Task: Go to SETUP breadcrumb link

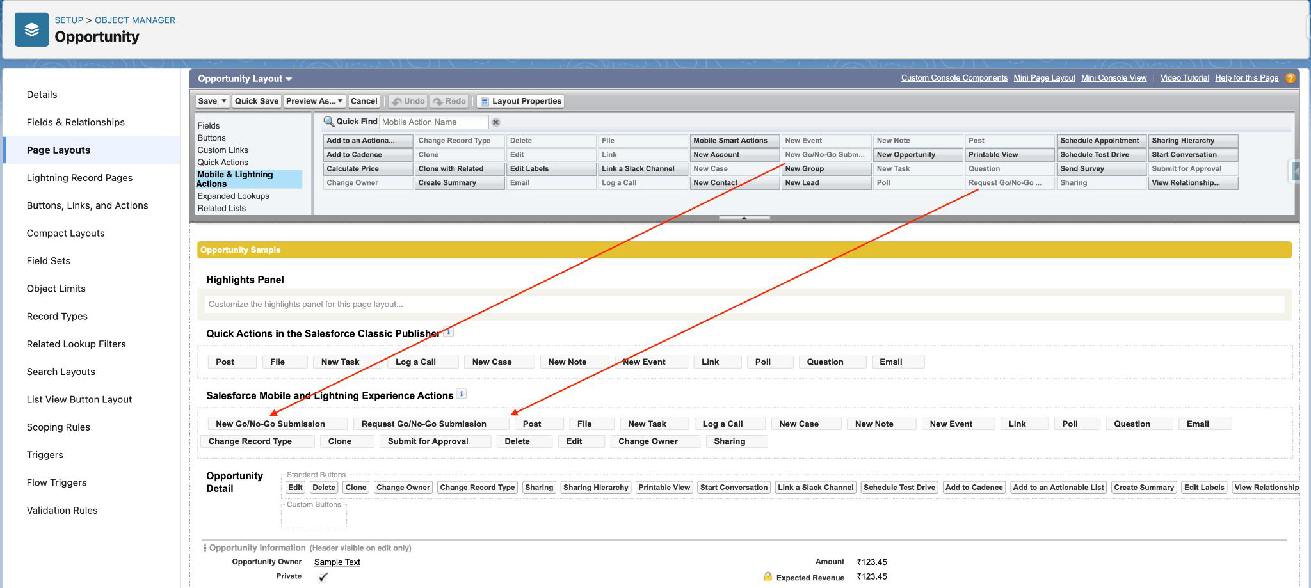Action: coord(69,20)
